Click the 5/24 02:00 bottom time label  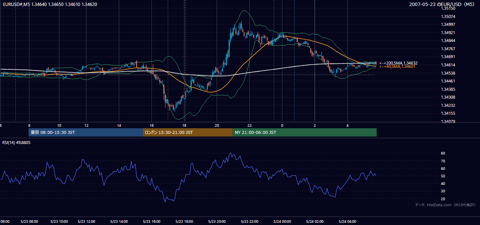[x=314, y=222]
